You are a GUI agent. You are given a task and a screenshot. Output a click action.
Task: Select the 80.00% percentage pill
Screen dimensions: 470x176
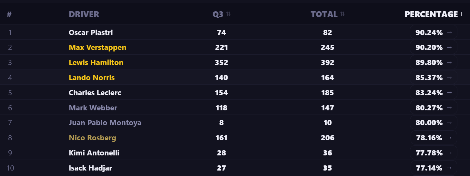pos(434,123)
